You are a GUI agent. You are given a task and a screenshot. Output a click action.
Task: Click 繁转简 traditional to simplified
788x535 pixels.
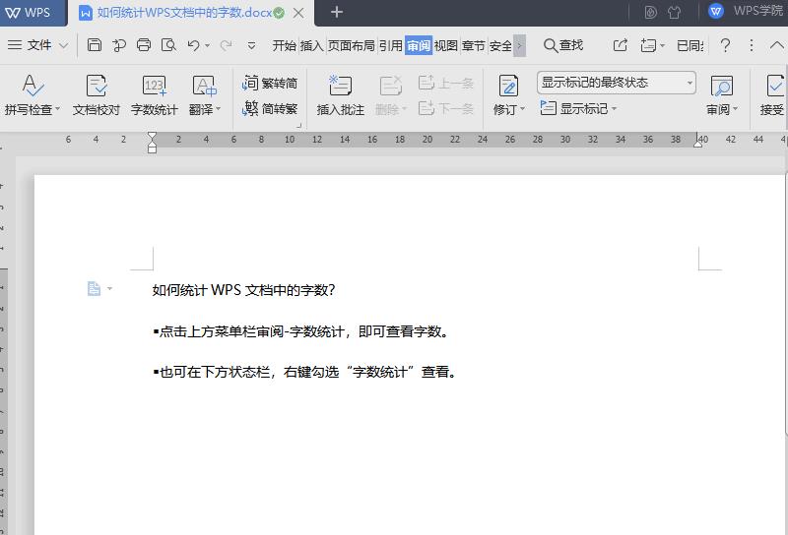tap(270, 83)
